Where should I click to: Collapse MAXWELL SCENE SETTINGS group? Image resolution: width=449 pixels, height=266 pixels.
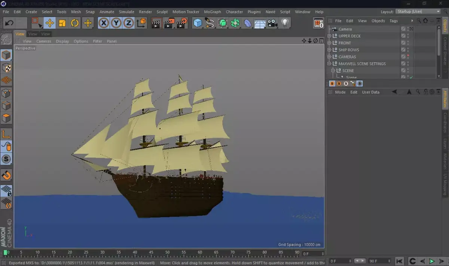click(x=329, y=64)
